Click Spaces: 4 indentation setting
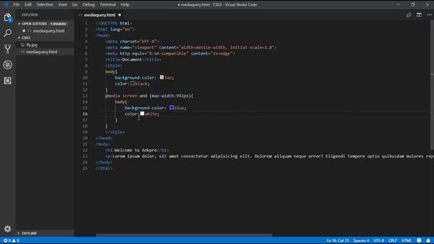 point(361,241)
